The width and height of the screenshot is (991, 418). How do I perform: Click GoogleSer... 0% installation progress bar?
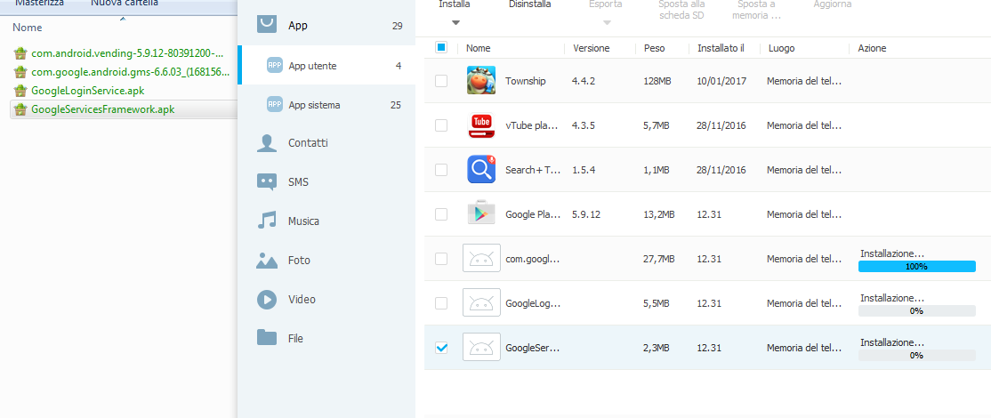(x=916, y=356)
